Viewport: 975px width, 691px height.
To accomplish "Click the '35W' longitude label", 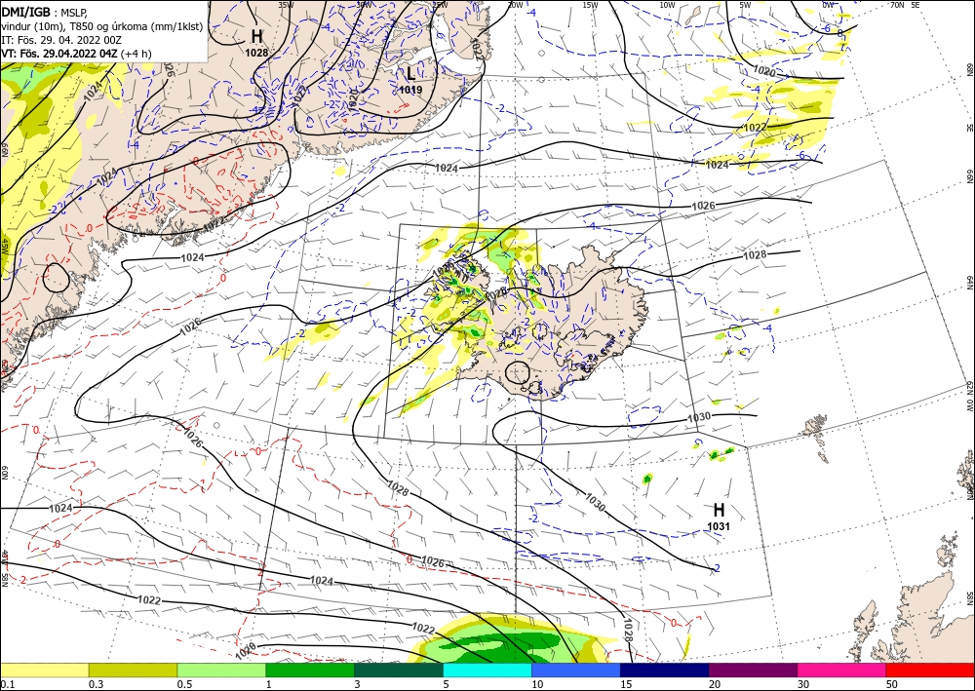I will tap(286, 5).
